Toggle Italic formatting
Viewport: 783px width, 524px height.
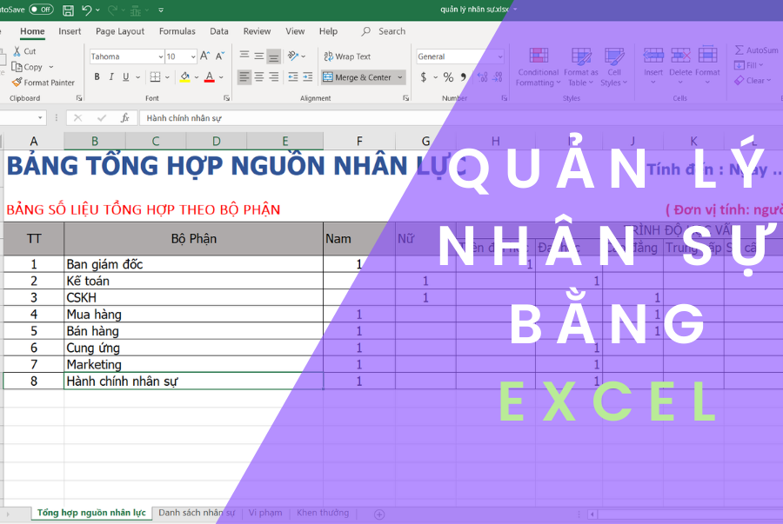[x=111, y=76]
